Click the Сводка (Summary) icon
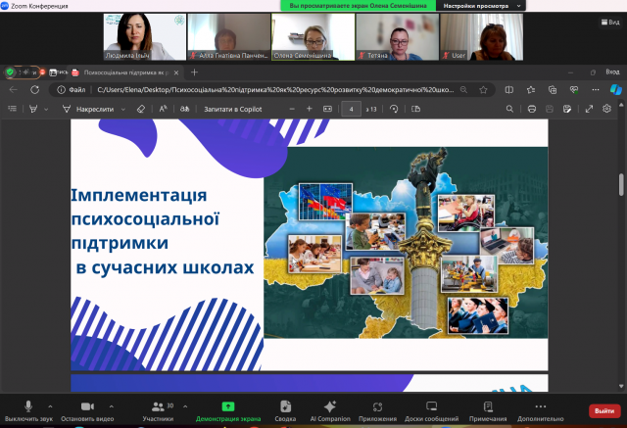Image resolution: width=627 pixels, height=428 pixels. (x=285, y=406)
